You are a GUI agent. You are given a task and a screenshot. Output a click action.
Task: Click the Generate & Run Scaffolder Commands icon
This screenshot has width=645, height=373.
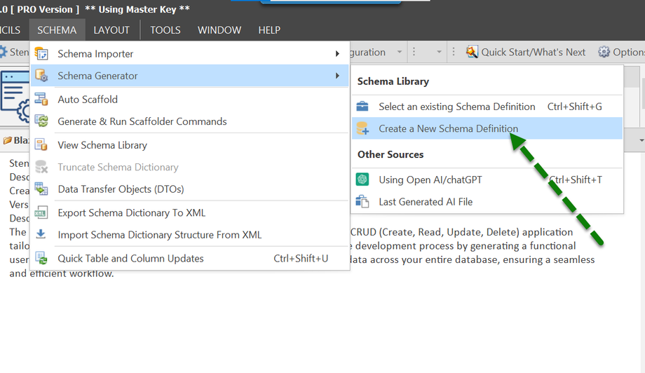point(41,121)
